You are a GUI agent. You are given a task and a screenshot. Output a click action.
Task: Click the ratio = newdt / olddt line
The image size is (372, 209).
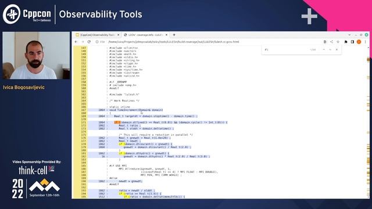137,190
